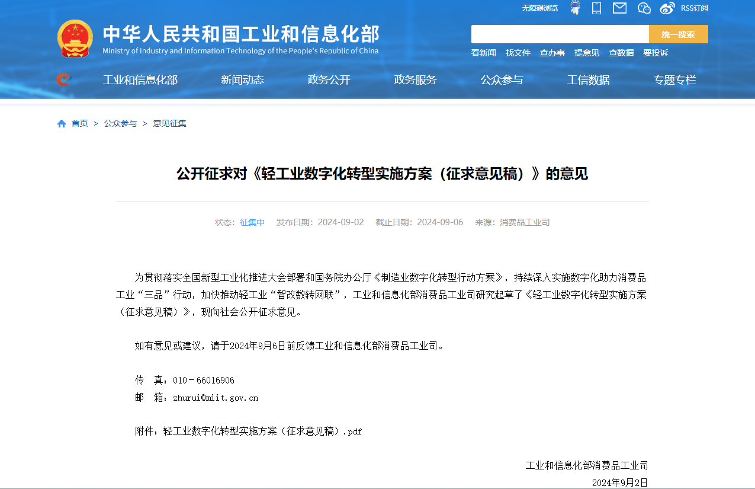The width and height of the screenshot is (755, 489).
Task: Open the 工业和信息化部 navigation menu
Action: (x=140, y=80)
